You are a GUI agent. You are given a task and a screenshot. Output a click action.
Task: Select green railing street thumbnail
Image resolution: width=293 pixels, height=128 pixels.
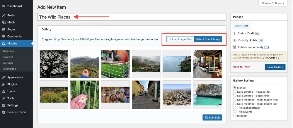(115, 64)
